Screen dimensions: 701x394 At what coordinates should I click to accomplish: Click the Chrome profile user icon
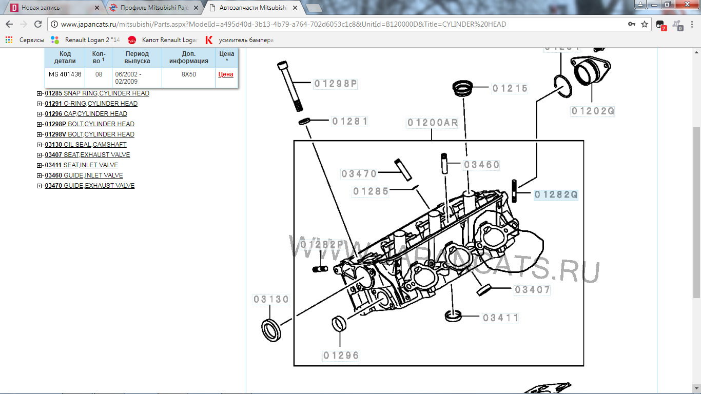point(639,4)
